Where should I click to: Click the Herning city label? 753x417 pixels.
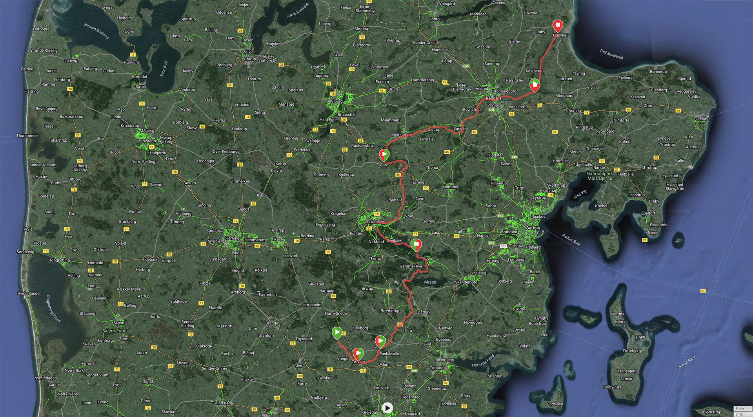pyautogui.click(x=232, y=238)
